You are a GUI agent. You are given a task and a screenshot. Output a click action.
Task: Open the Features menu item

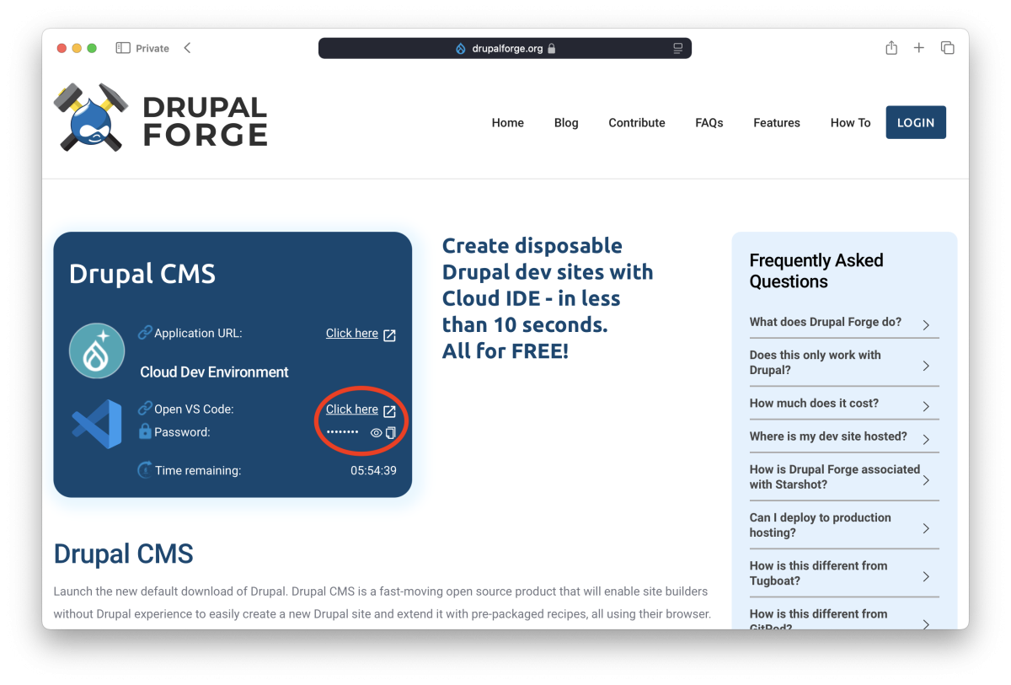click(x=777, y=123)
